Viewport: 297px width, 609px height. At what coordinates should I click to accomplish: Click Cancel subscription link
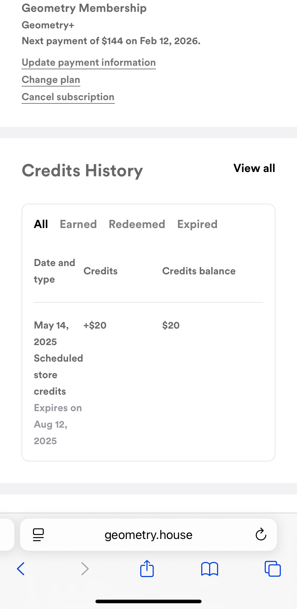click(68, 97)
